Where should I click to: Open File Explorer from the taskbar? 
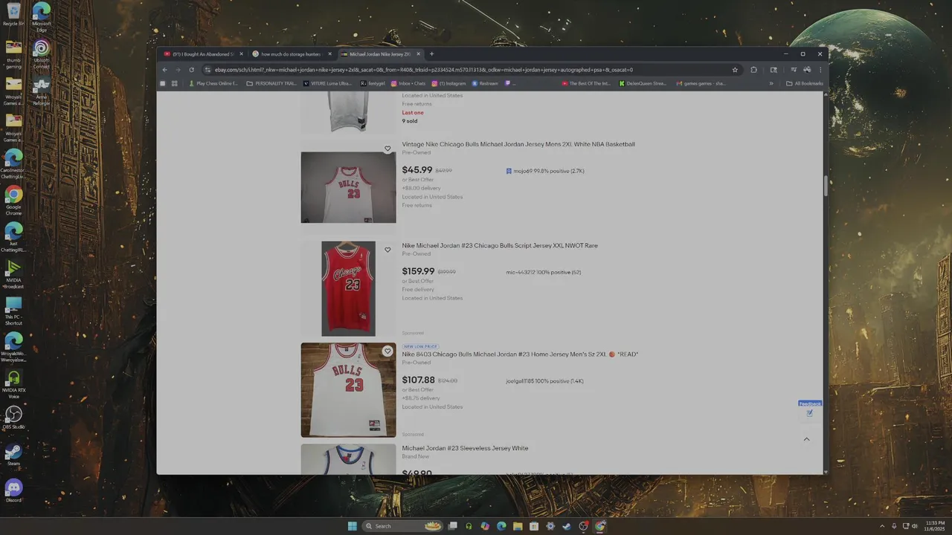click(518, 526)
